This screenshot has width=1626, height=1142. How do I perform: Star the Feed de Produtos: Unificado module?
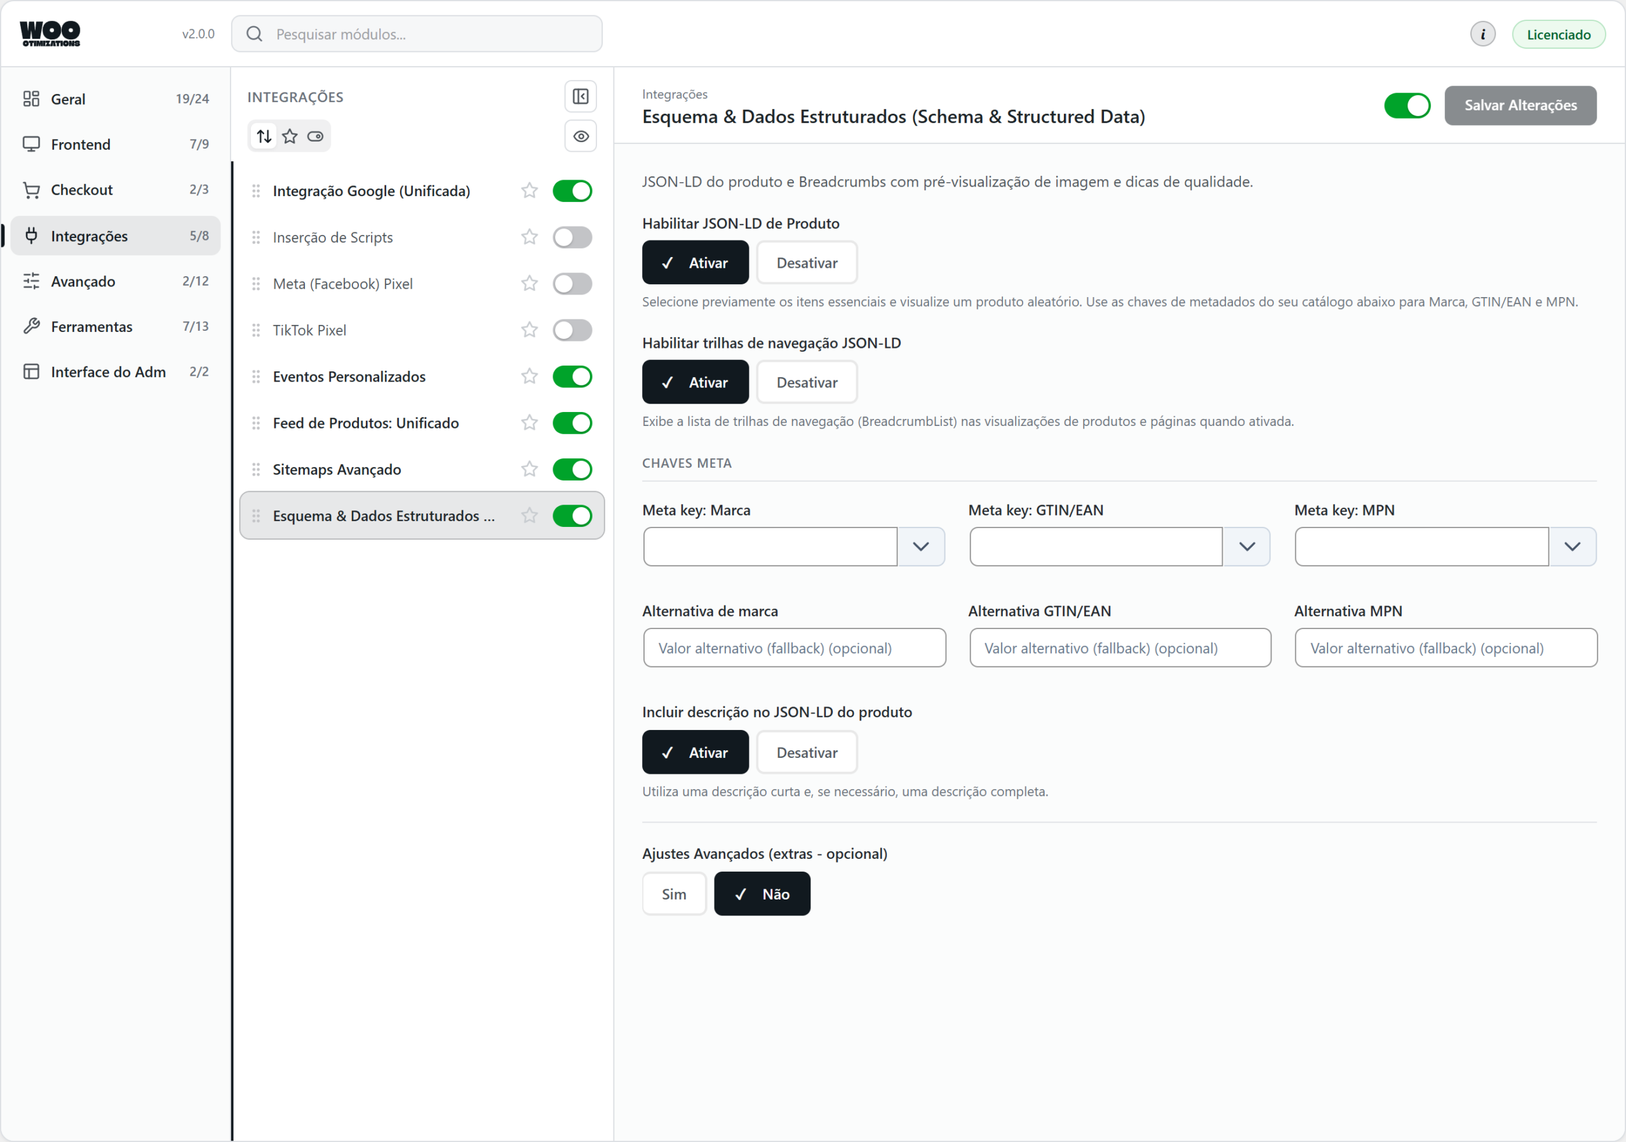tap(529, 423)
